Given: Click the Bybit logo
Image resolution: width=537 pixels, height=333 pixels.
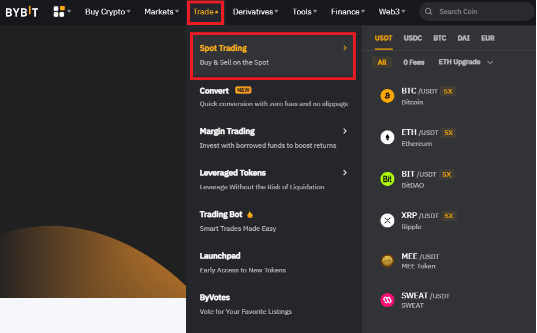Looking at the screenshot, I should click(22, 12).
